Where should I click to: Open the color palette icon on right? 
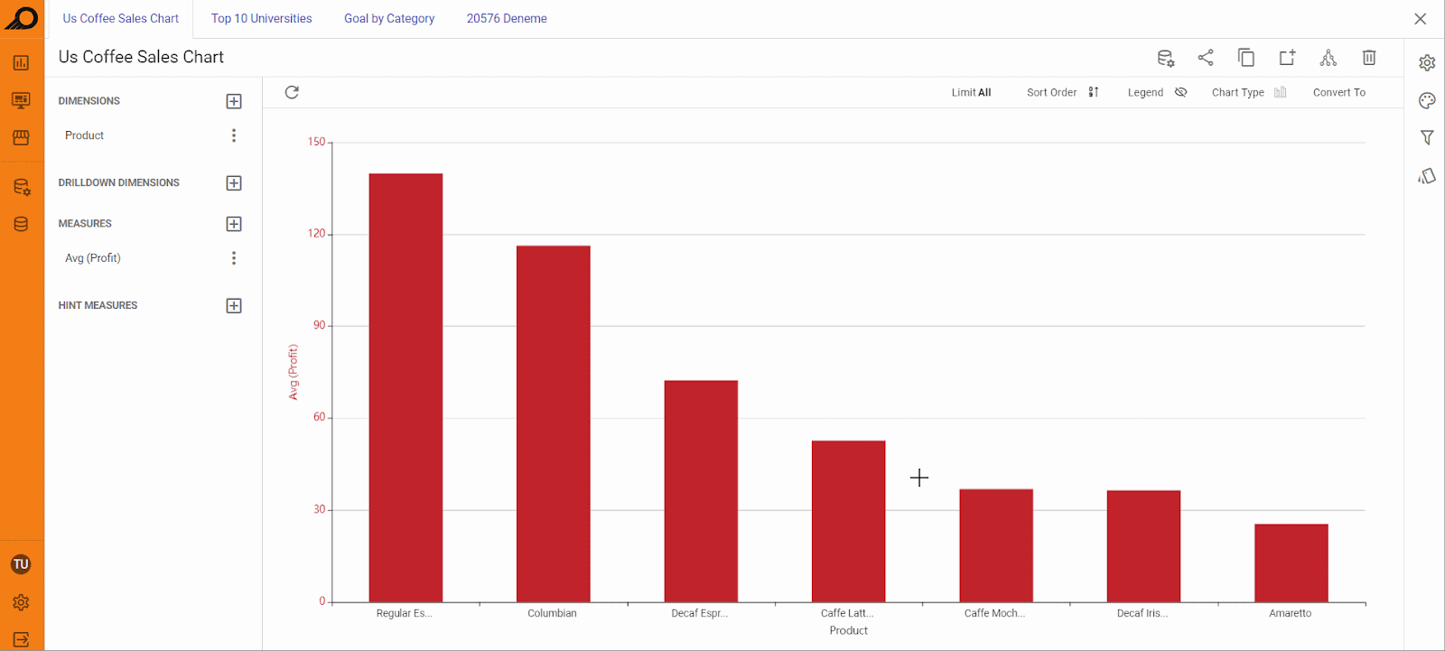tap(1427, 100)
